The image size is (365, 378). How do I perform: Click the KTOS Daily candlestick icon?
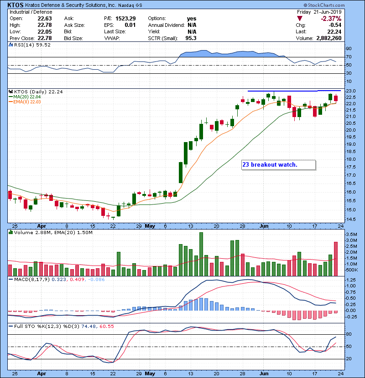(x=10, y=92)
